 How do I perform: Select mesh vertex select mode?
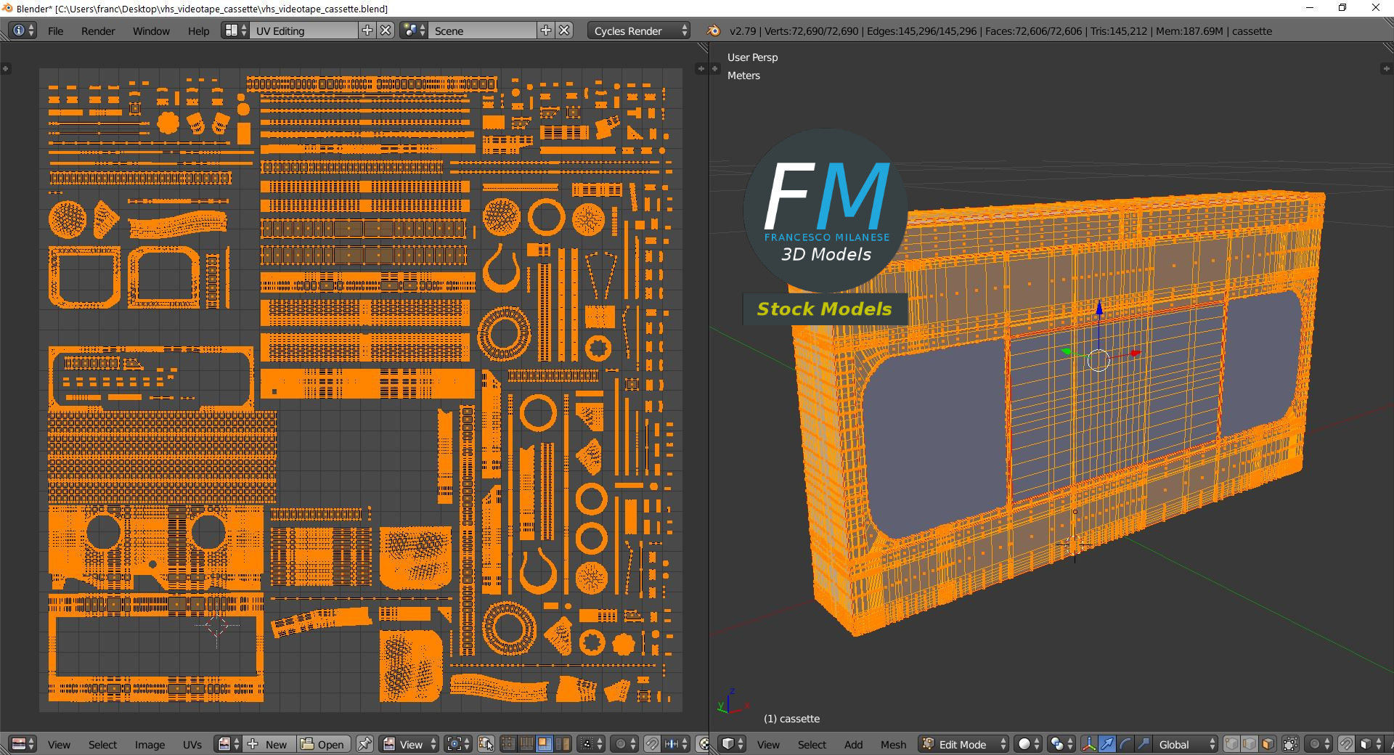[1231, 744]
